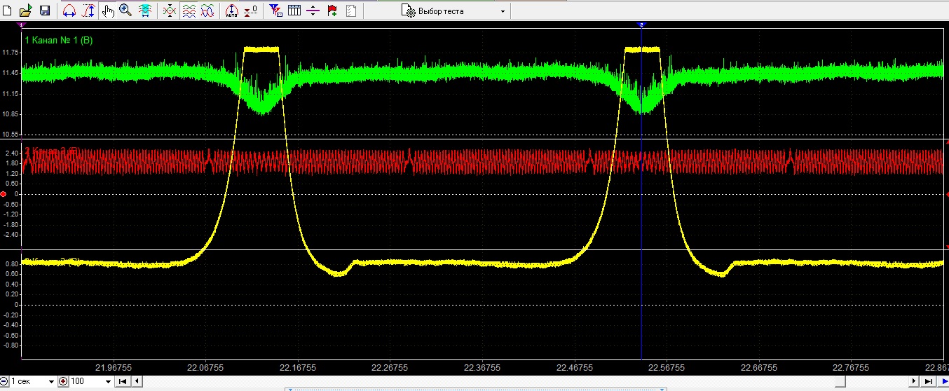Select the vertical measurement cursor tool
This screenshot has width=949, height=391.
88,11
